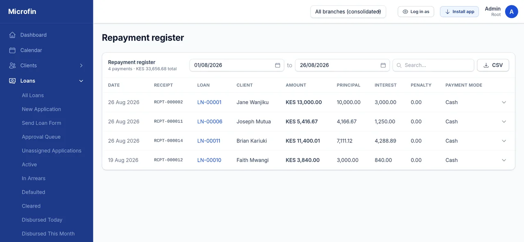Image resolution: width=524 pixels, height=242 pixels.
Task: Expand the Clients submenu chevron
Action: click(81, 66)
